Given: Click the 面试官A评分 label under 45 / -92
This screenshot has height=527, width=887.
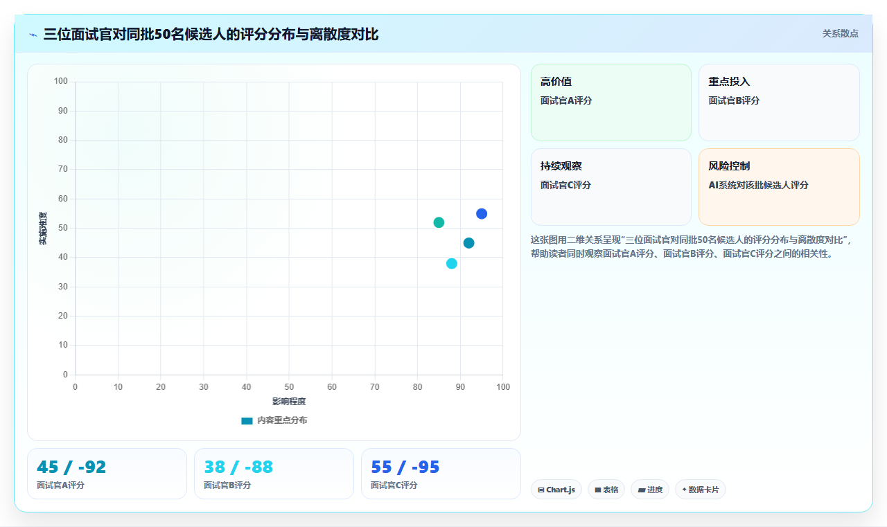Looking at the screenshot, I should click(x=61, y=485).
